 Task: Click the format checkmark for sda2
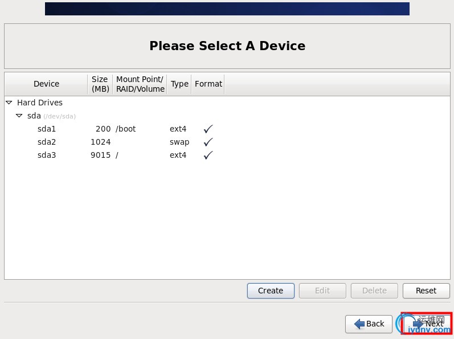(x=208, y=142)
